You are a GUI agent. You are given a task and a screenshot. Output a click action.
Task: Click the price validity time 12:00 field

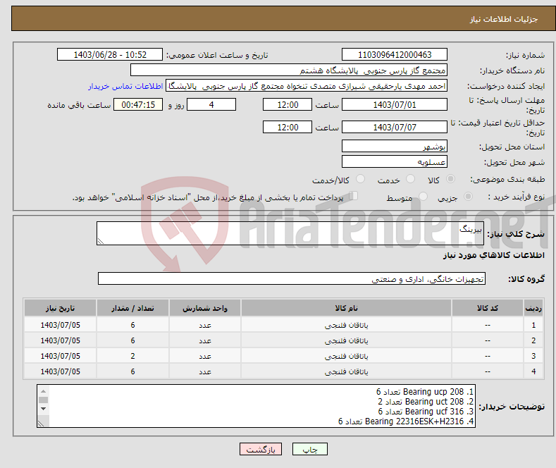(x=288, y=127)
